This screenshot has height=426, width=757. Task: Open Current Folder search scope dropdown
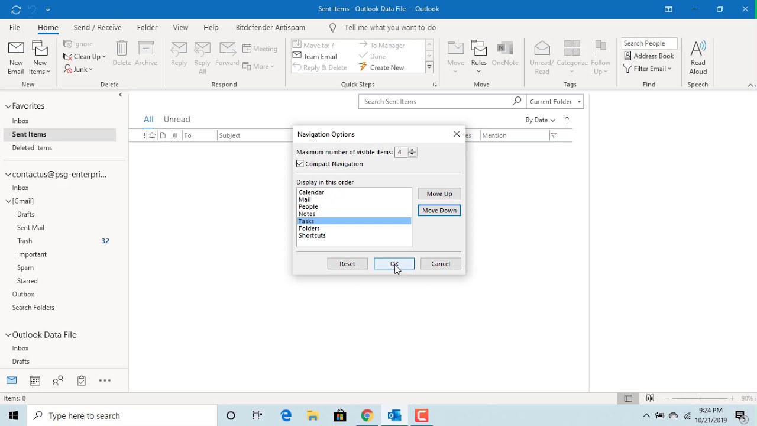555,101
